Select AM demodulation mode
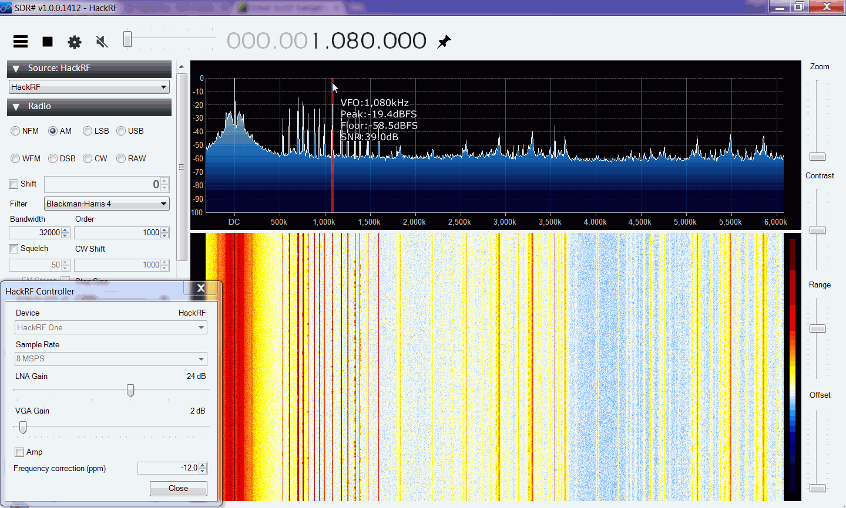 tap(53, 131)
